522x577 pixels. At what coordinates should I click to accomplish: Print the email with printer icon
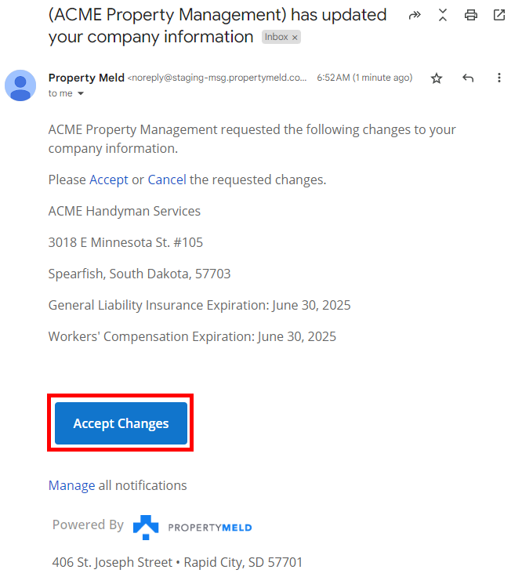[471, 15]
